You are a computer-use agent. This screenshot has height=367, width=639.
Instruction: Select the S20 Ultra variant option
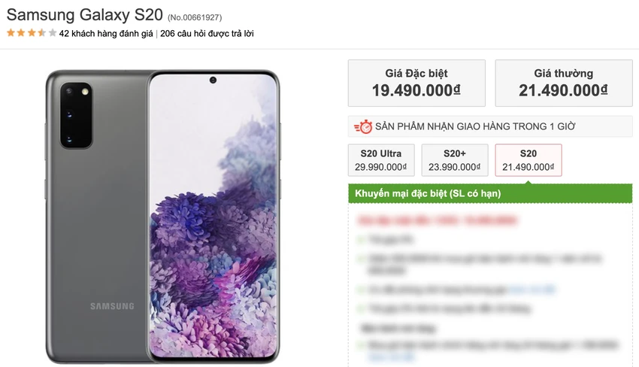pos(381,160)
